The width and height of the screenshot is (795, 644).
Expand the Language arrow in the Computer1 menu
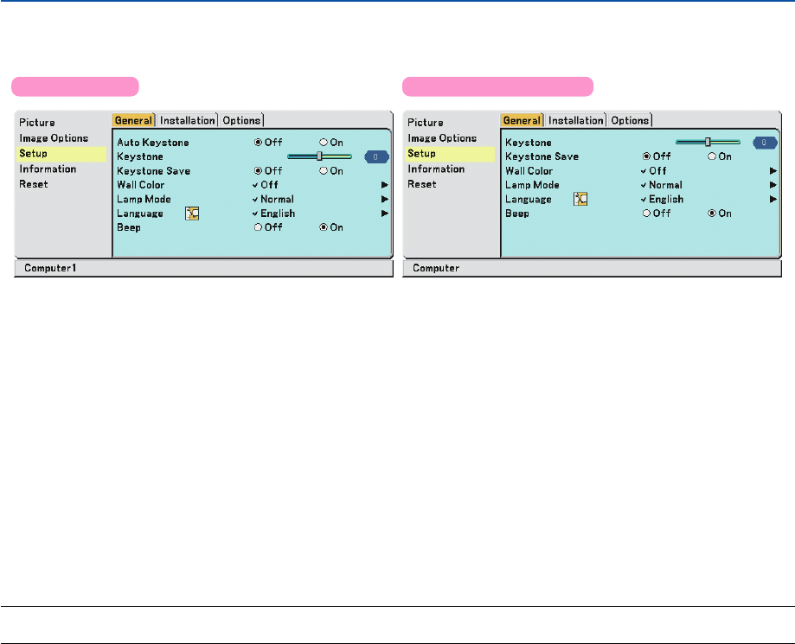[385, 214]
